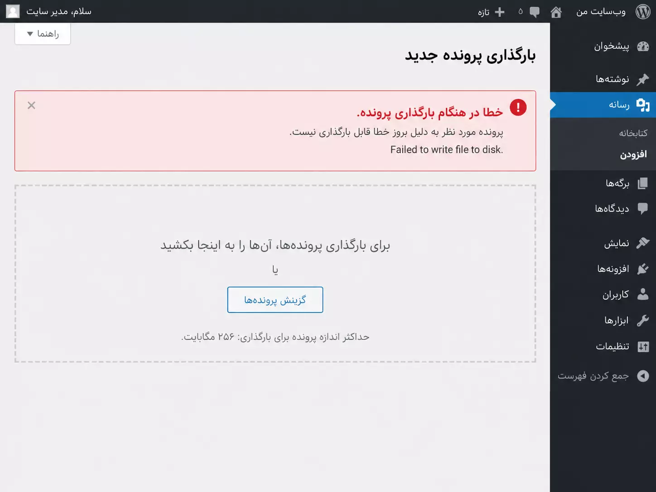
Task: Click the رسانه media icon
Action: pos(643,105)
